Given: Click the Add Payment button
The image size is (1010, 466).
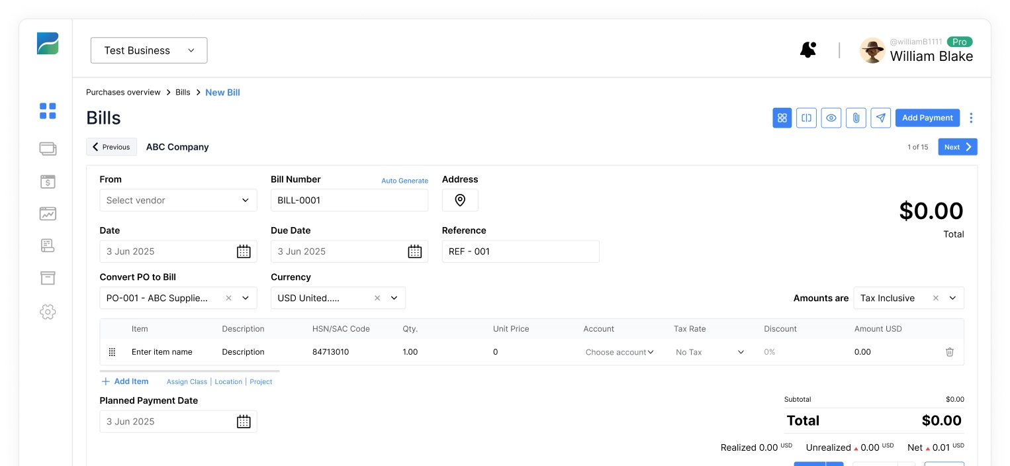Looking at the screenshot, I should pos(927,118).
